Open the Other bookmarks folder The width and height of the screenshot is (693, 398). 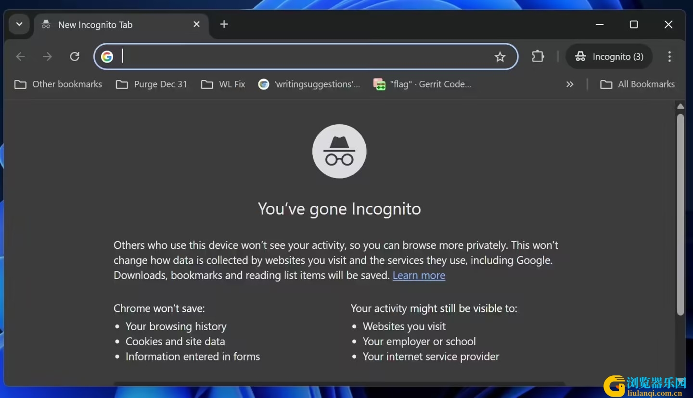click(58, 84)
